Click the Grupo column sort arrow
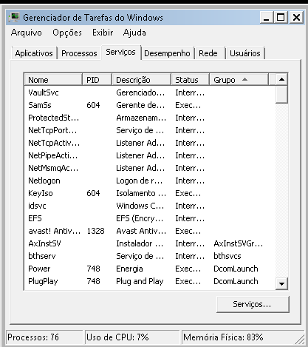Screen dimensions: 308x347 (244, 79)
